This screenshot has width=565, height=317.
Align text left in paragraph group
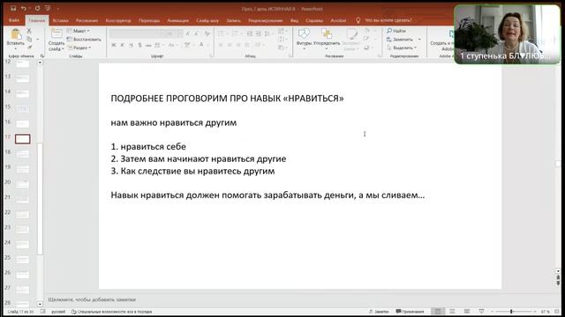221,45
